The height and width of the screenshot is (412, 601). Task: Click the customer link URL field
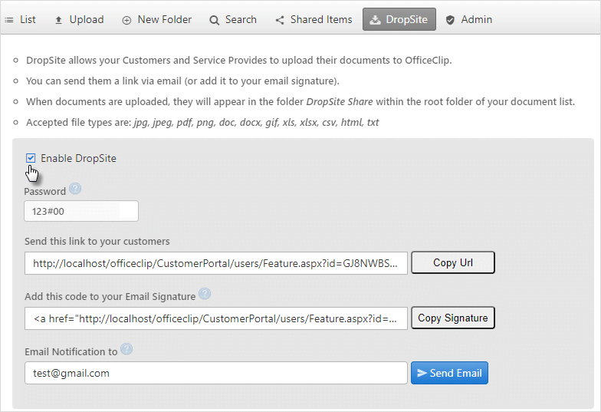216,263
